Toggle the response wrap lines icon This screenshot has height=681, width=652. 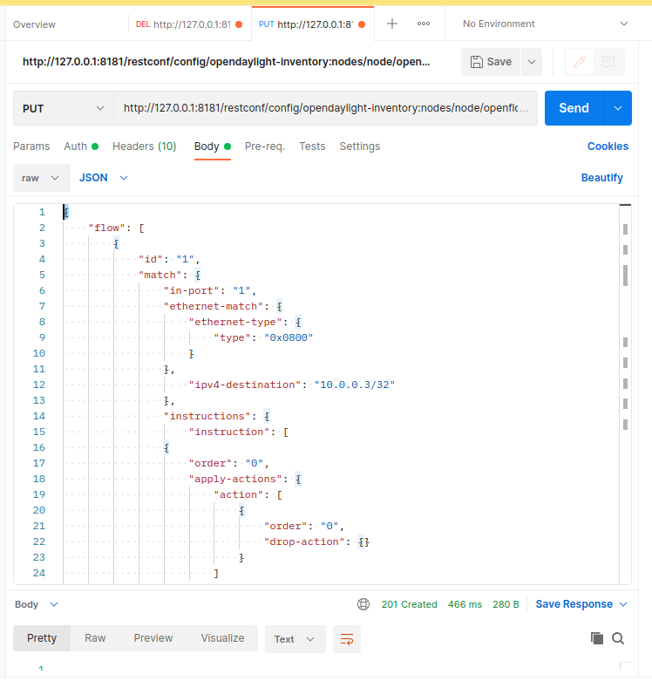coord(347,638)
